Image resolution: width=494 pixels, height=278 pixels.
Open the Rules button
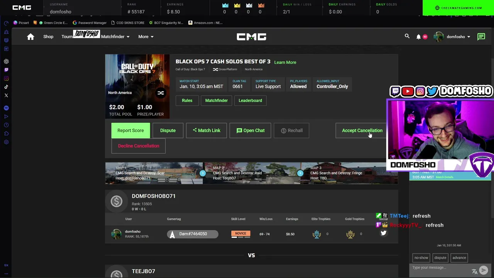click(187, 100)
